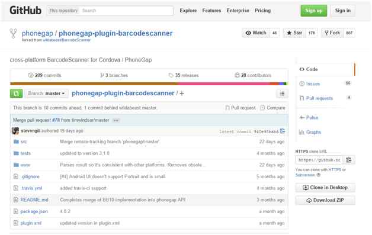Screen dimensions: 372x235
Task: Select the HTTPS clone URL field
Action: tap(319, 160)
